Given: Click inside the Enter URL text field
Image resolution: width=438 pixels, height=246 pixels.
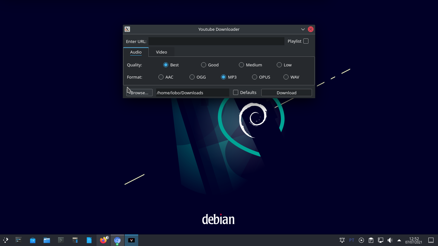Looking at the screenshot, I should [x=216, y=41].
